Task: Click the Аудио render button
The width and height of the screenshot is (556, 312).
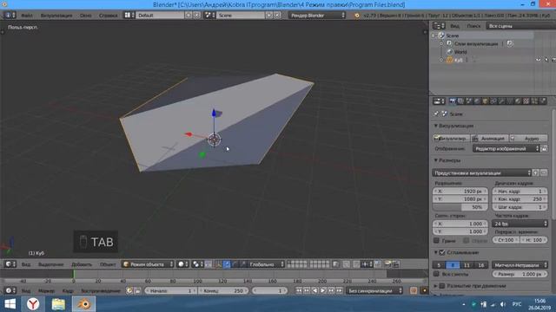Action: [x=528, y=139]
